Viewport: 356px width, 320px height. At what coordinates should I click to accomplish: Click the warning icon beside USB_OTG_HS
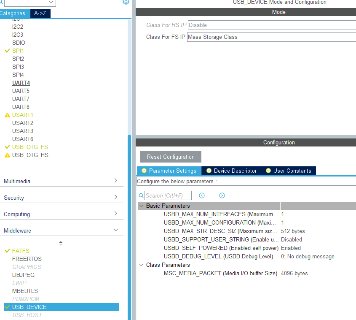(7, 155)
